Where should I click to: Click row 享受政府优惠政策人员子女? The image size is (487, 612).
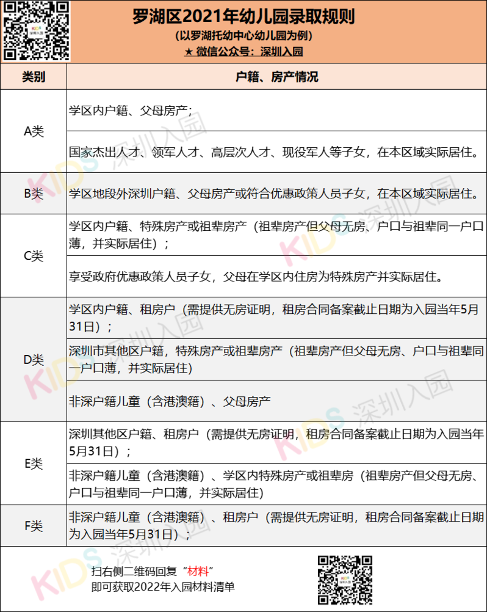[x=277, y=276]
